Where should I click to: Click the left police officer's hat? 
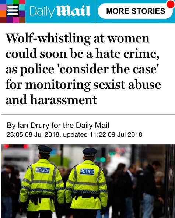[x=45, y=150]
